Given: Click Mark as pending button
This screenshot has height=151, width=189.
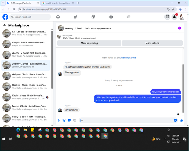Looking at the screenshot, I should click(x=89, y=43).
